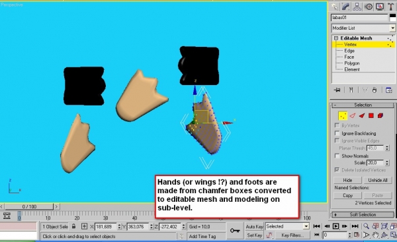
Task: Click the current frame spinner arrows
Action: (x=349, y=235)
